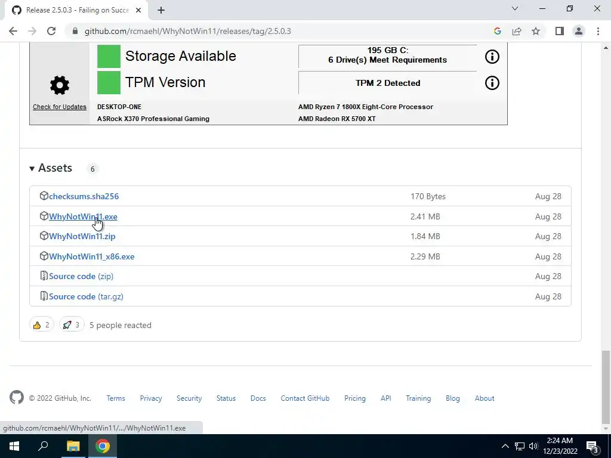Open the Training footer link

(418, 398)
